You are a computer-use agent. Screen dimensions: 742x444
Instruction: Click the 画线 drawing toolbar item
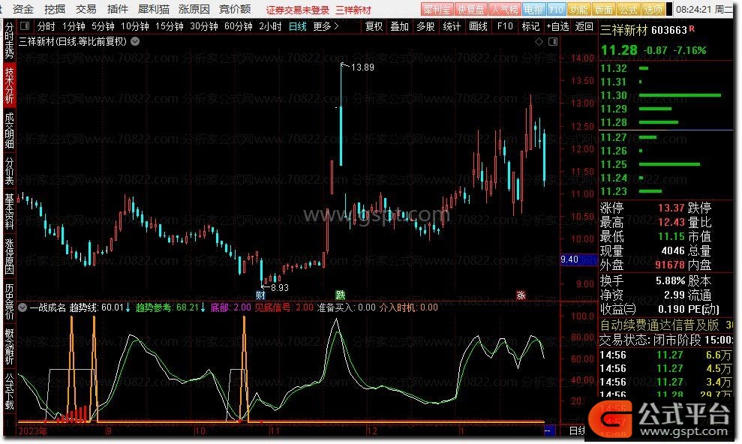tap(478, 26)
